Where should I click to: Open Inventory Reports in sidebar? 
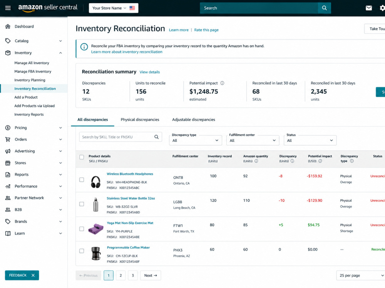pyautogui.click(x=29, y=115)
